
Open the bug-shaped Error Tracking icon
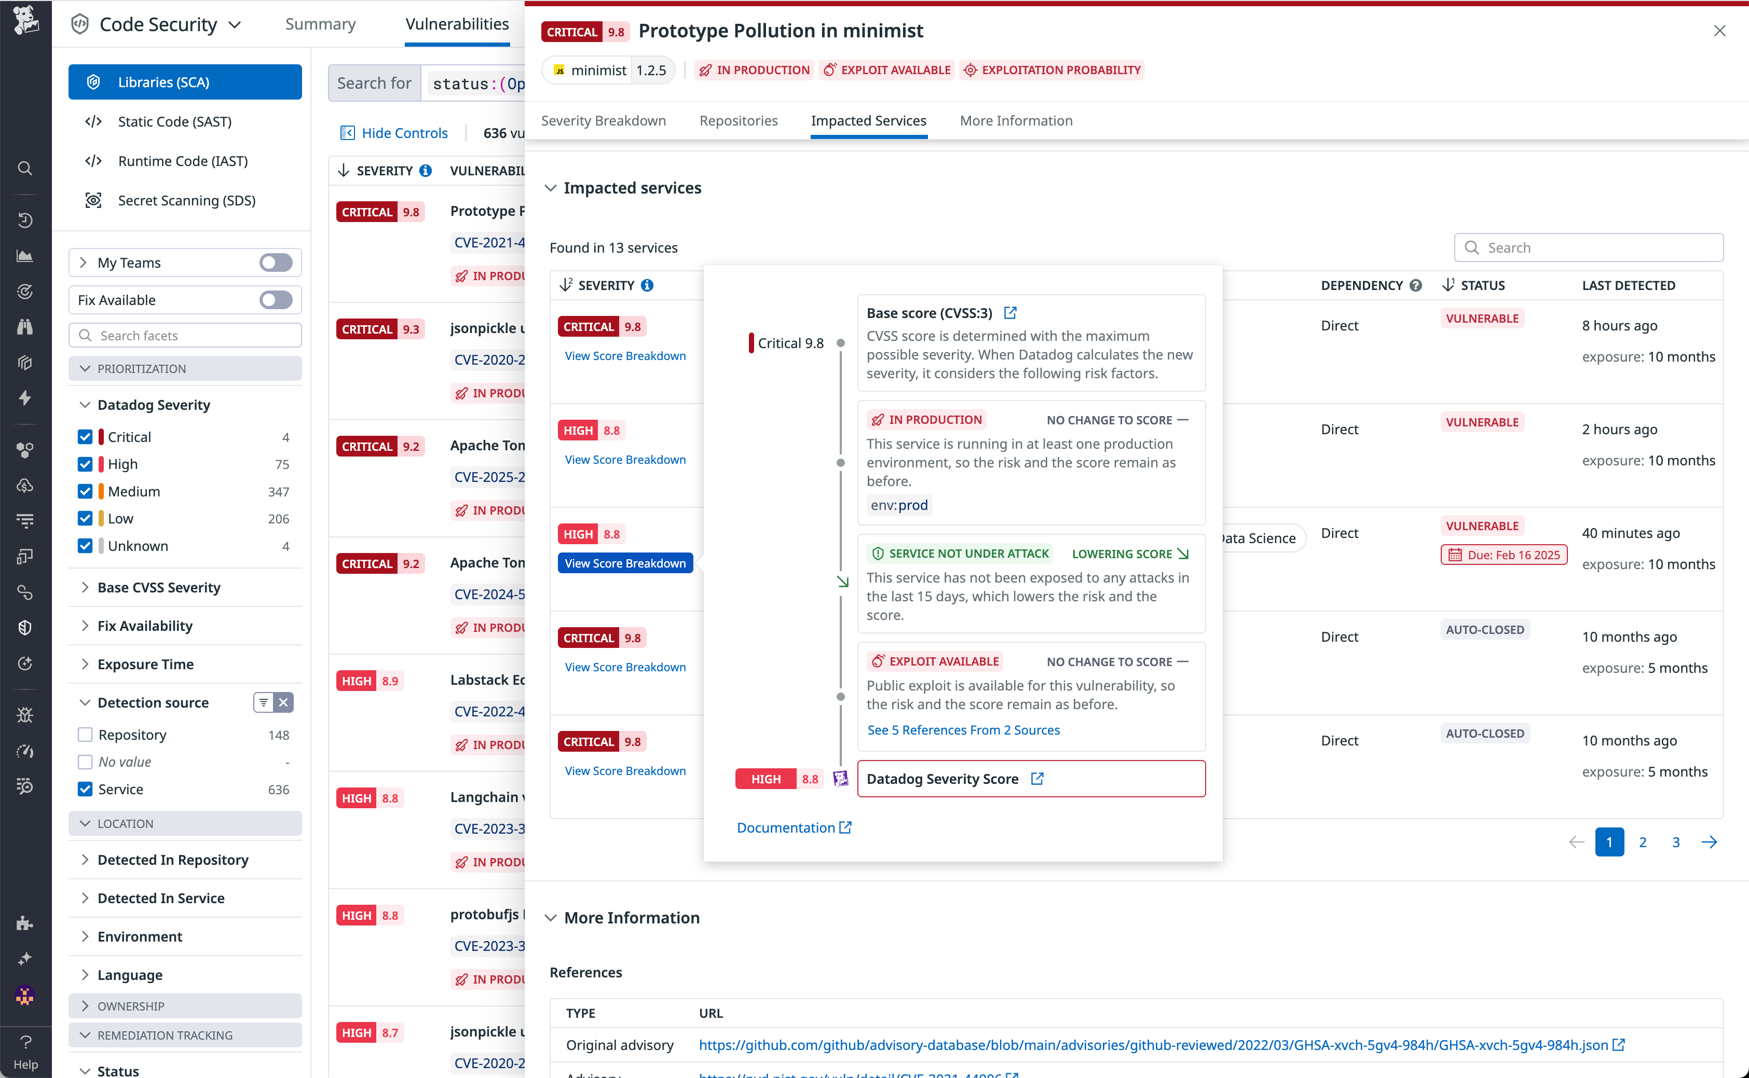(25, 715)
